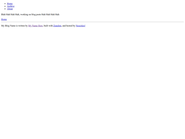Click the trailing 'blah blah blah blah' paragraph text
The width and height of the screenshot is (185, 139).
50,14
